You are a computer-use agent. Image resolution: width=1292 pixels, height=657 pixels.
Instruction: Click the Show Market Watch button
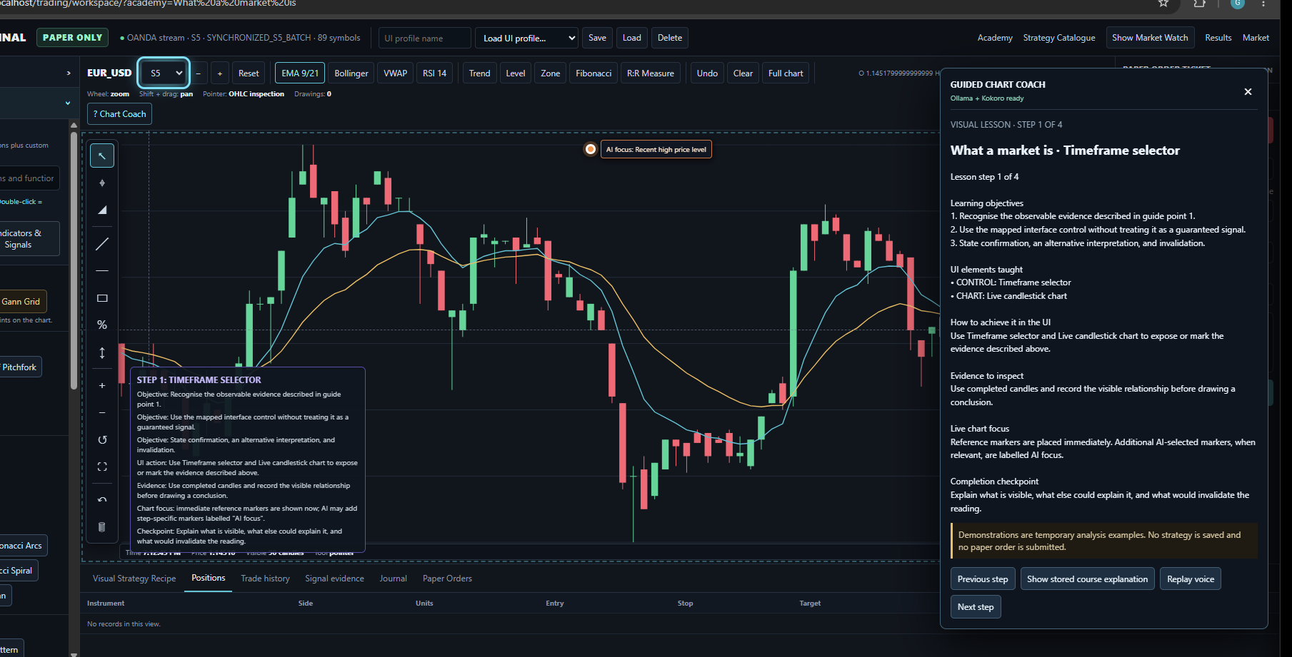(1150, 38)
